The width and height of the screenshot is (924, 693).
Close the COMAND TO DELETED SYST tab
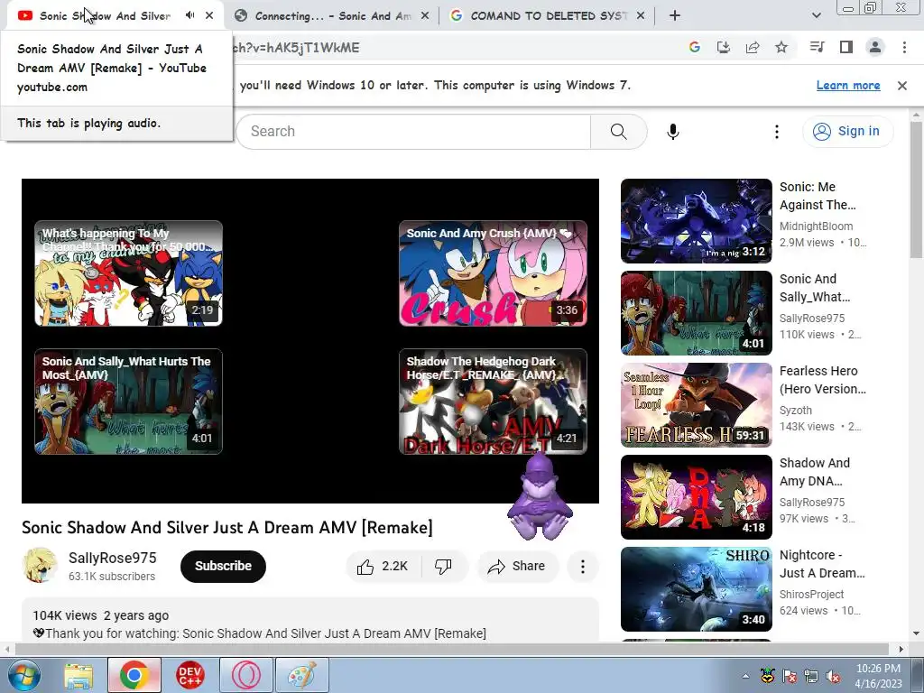coord(641,16)
